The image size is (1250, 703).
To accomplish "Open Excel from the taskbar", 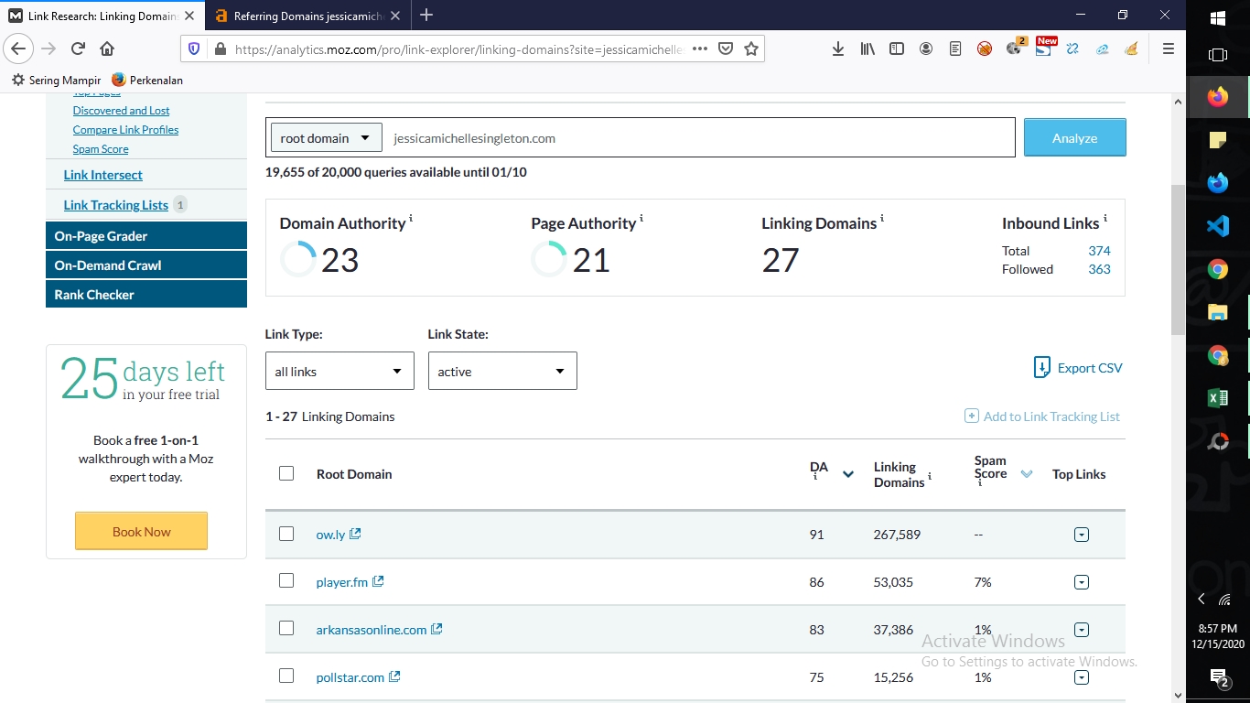I will pos(1218,398).
